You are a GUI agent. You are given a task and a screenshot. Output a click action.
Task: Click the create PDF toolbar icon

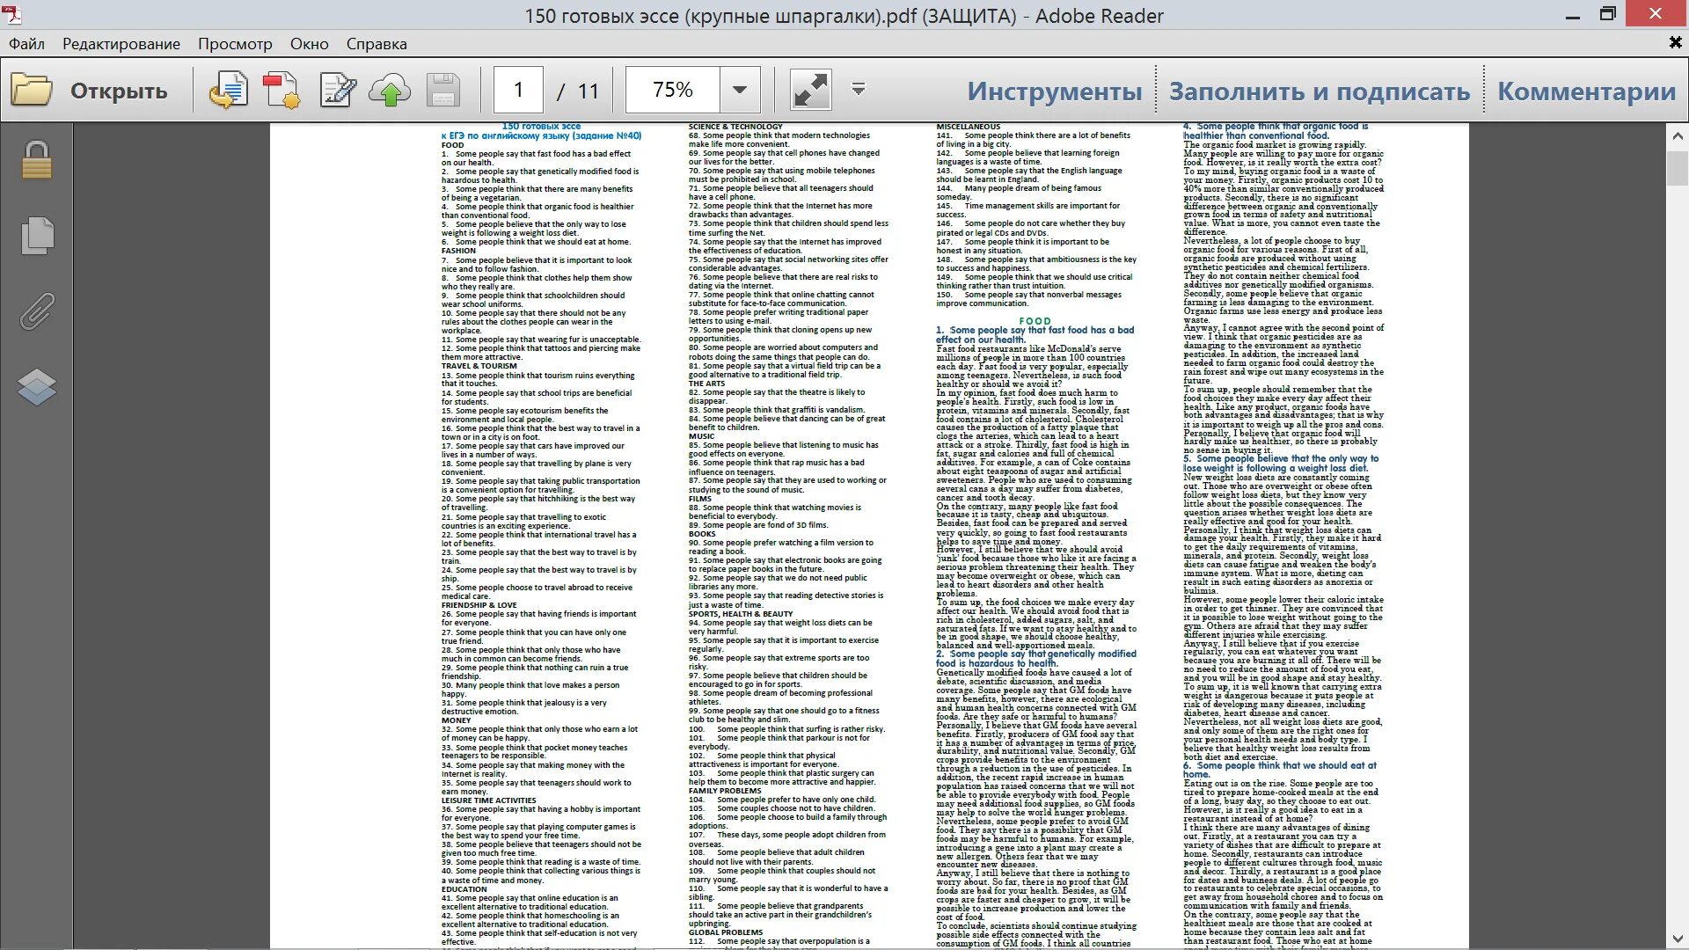(281, 91)
